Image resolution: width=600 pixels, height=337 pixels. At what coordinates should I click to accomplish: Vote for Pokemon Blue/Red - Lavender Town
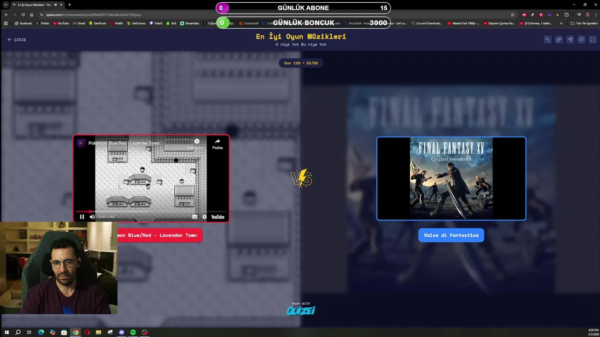pos(159,235)
